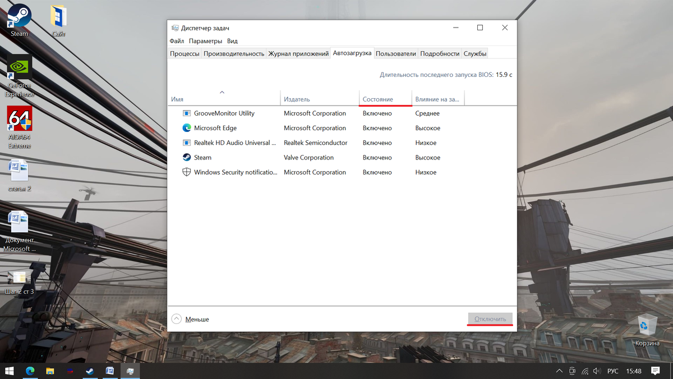Screen dimensions: 673x379
Task: Select the Автозагрузка tab
Action: (x=352, y=53)
